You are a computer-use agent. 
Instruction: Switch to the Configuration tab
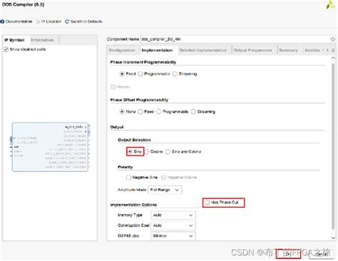122,50
